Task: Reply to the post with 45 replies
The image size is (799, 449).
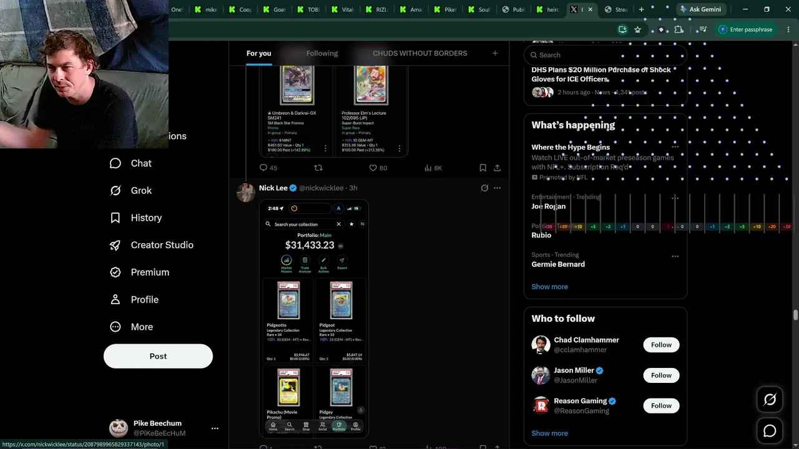Action: point(268,168)
